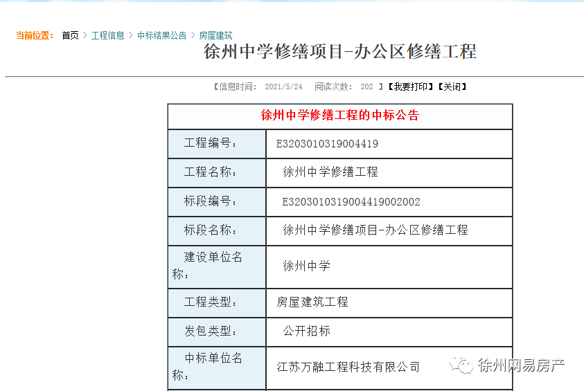Click the 中标单位名称 label cell

click(217, 368)
